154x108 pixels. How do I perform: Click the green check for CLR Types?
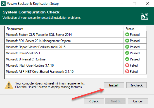pyautogui.click(x=127, y=34)
